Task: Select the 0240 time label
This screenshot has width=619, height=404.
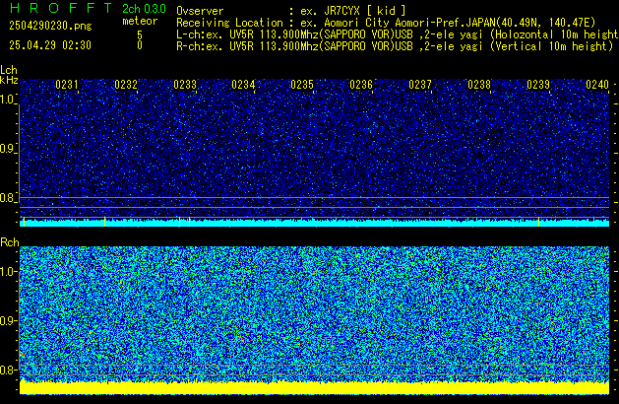Action: (597, 85)
